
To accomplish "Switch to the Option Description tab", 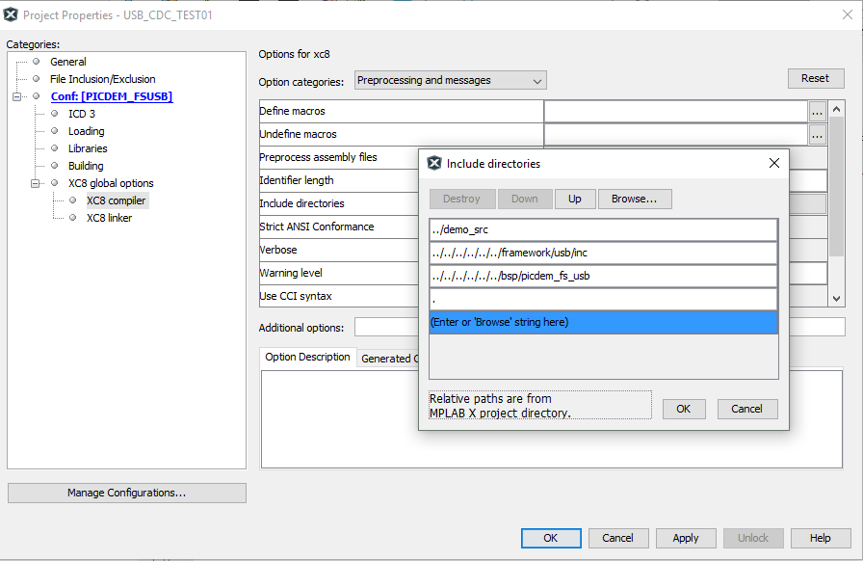I will [x=307, y=357].
